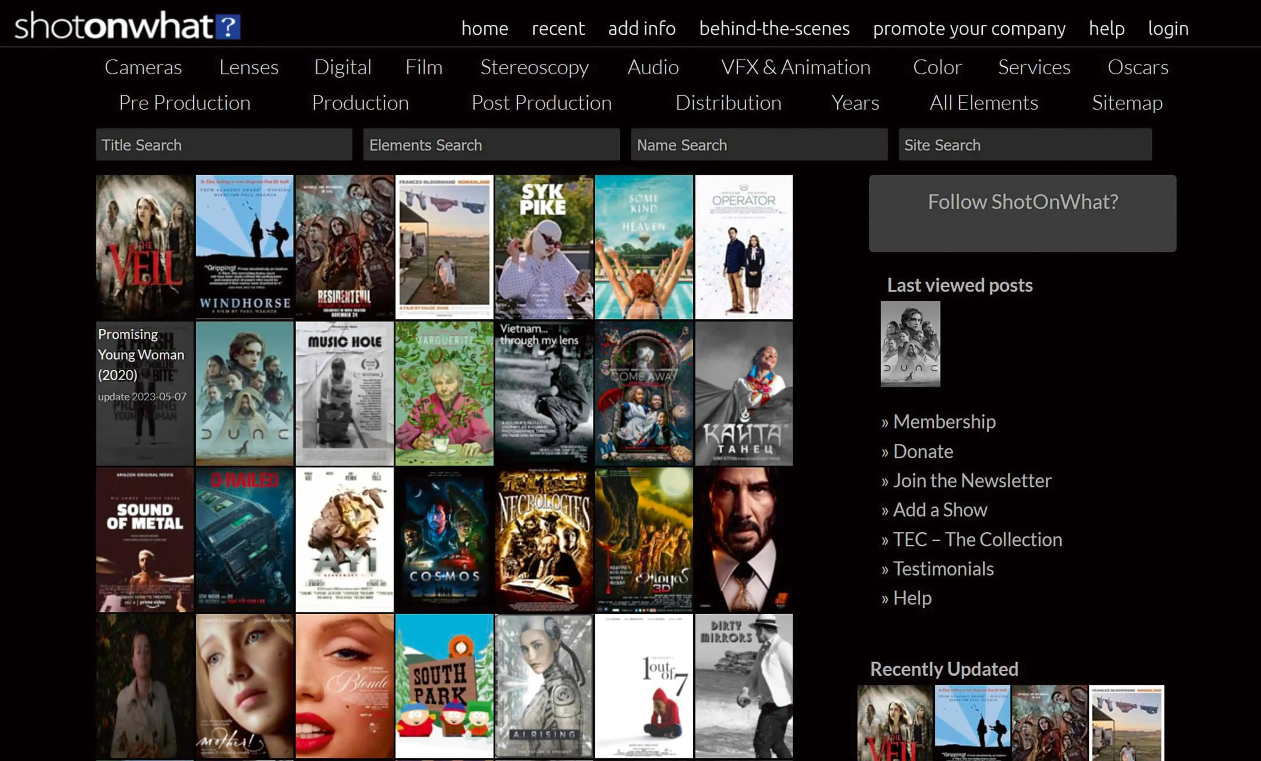Open the Windhorse poster in main grid
The image size is (1261, 761).
pyautogui.click(x=245, y=247)
